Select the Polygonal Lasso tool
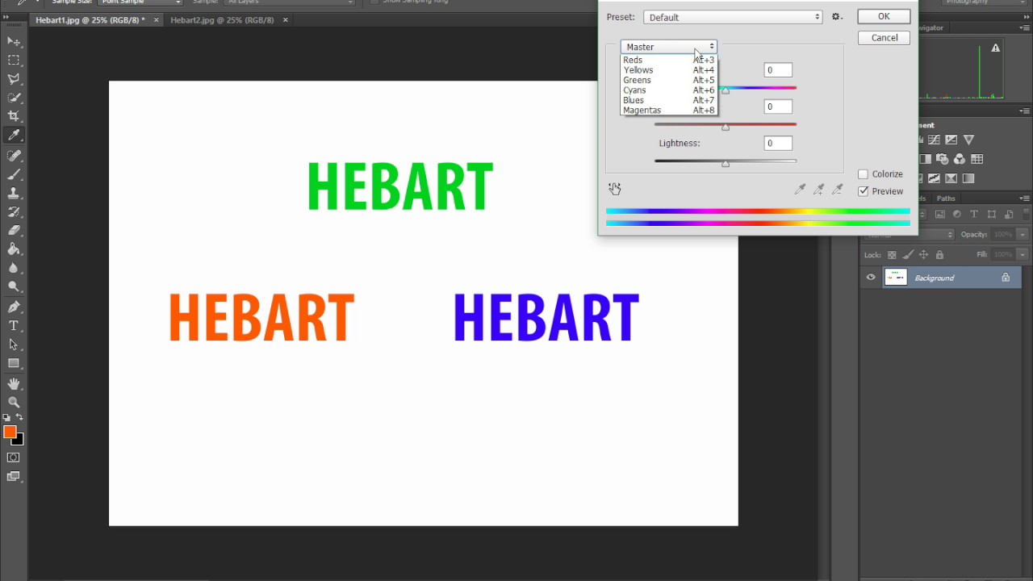The width and height of the screenshot is (1033, 581). (x=14, y=79)
